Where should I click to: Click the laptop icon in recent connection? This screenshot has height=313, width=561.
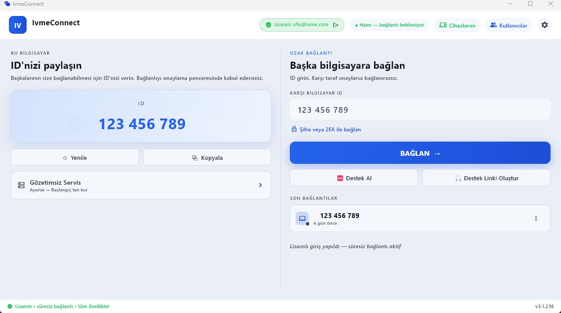[302, 218]
